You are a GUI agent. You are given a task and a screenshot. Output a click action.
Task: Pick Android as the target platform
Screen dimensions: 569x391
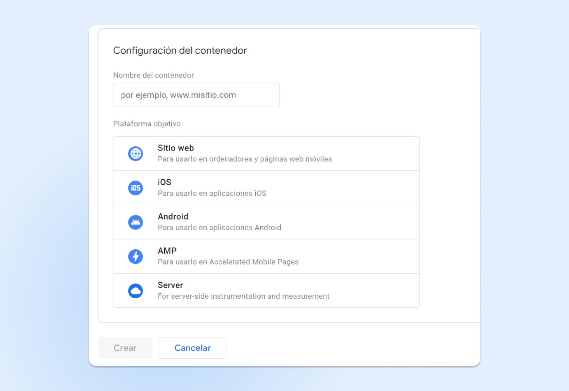pos(173,217)
